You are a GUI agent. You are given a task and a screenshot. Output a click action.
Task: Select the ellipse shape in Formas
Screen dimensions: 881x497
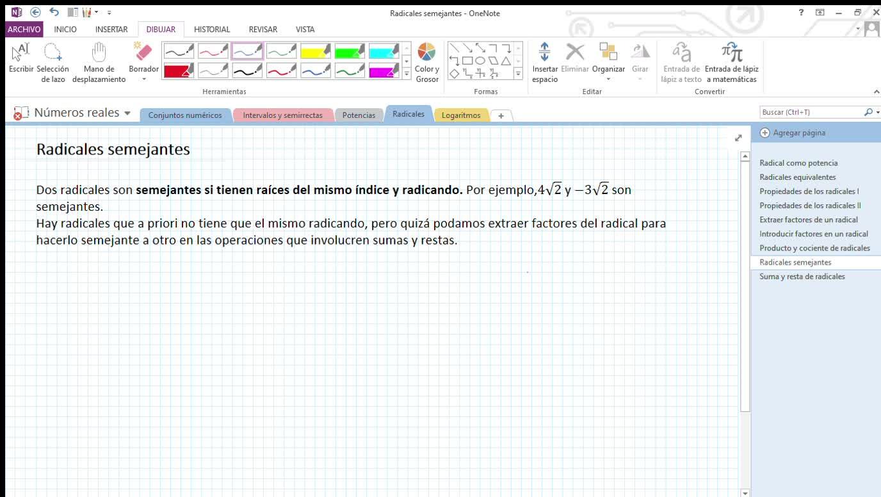coord(480,61)
